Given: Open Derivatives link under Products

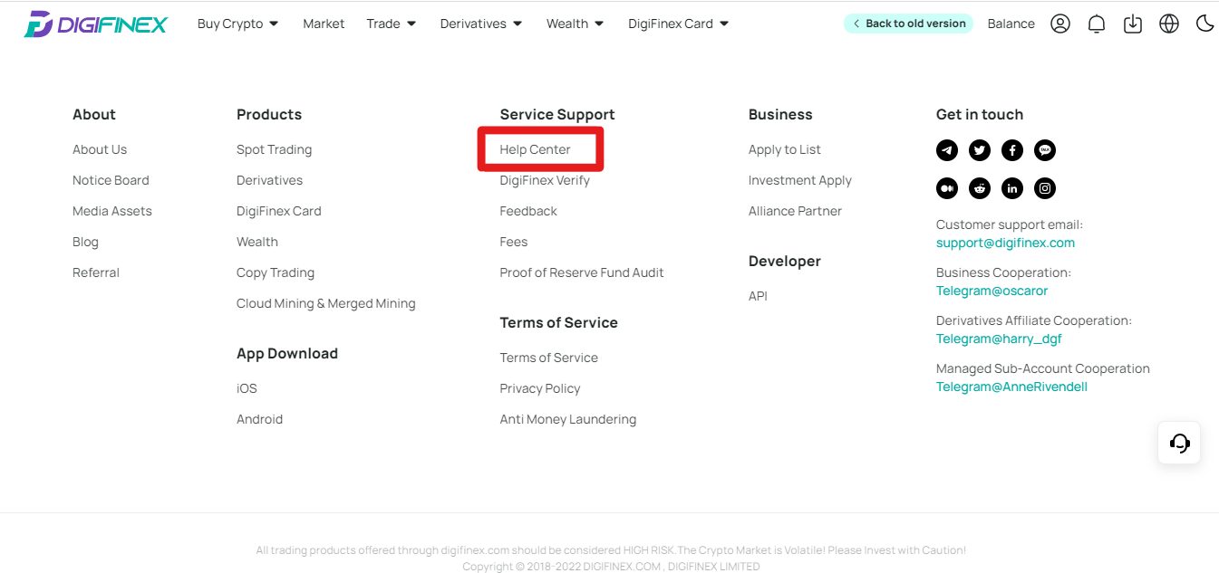Looking at the screenshot, I should pyautogui.click(x=269, y=180).
